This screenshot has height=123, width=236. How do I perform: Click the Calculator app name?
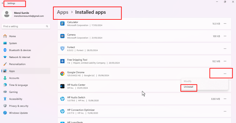[x=73, y=22]
